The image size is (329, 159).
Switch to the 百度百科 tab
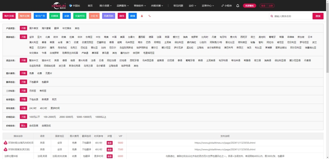[109, 16]
